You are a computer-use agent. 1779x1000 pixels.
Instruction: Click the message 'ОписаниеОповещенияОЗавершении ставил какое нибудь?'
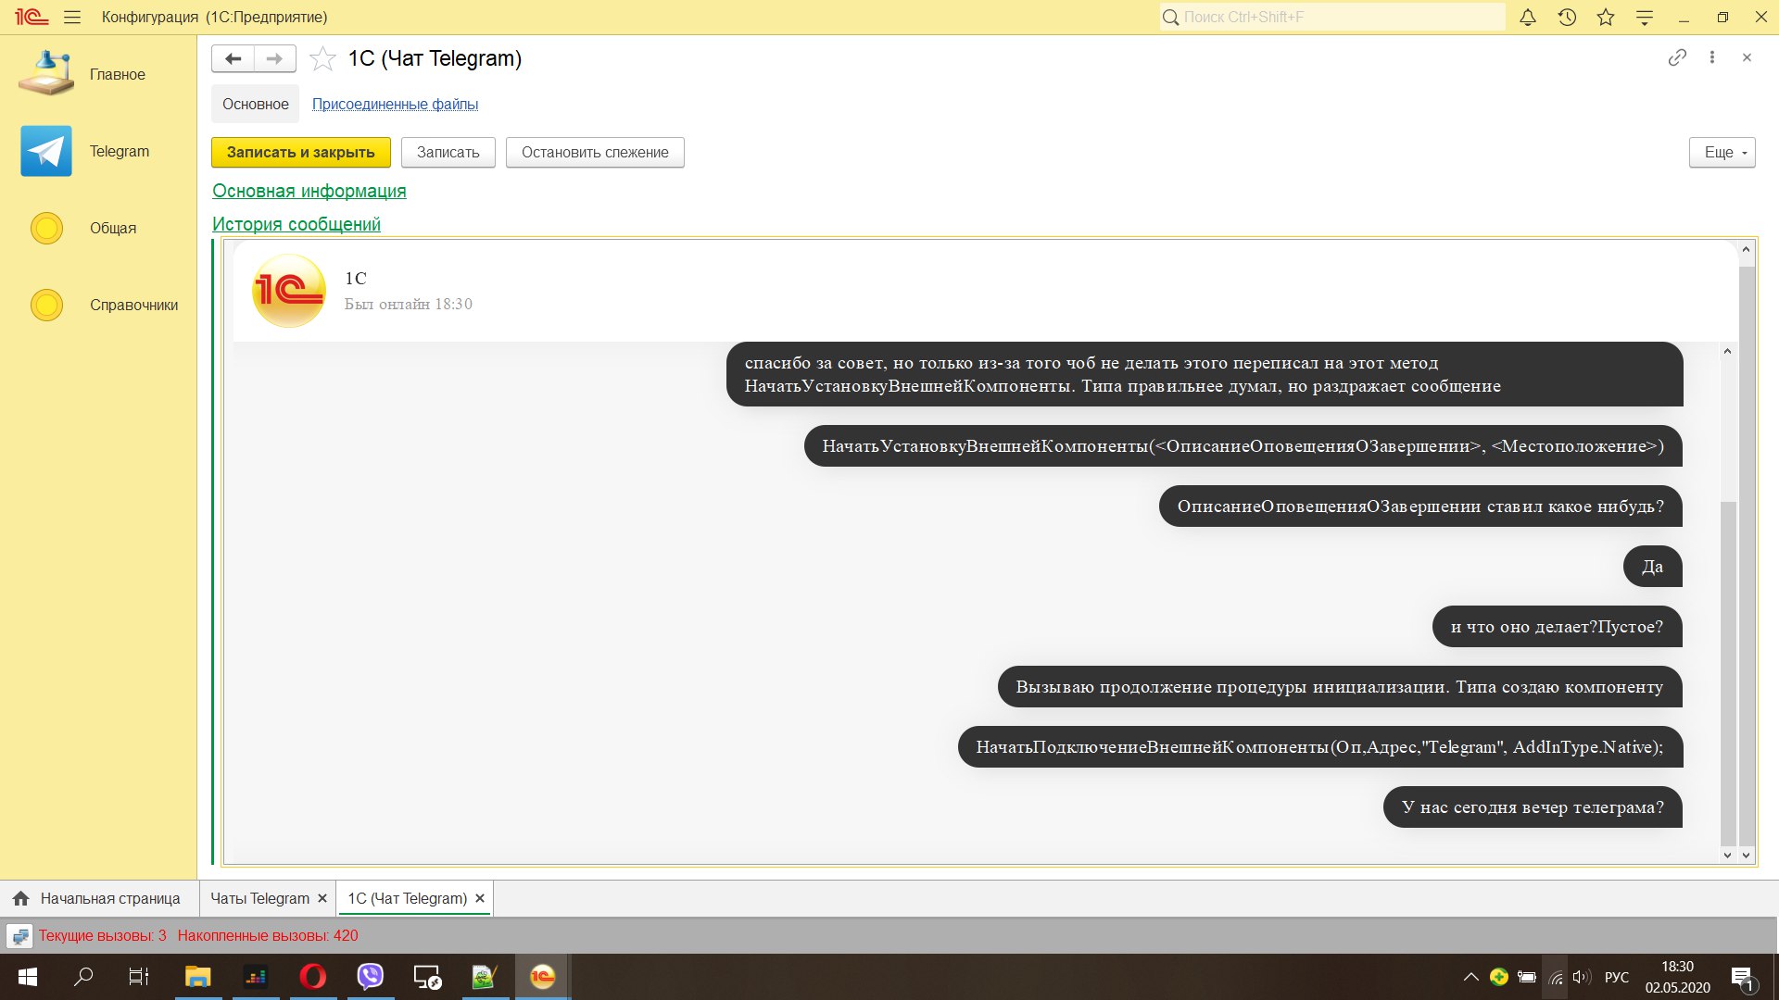pyautogui.click(x=1420, y=506)
